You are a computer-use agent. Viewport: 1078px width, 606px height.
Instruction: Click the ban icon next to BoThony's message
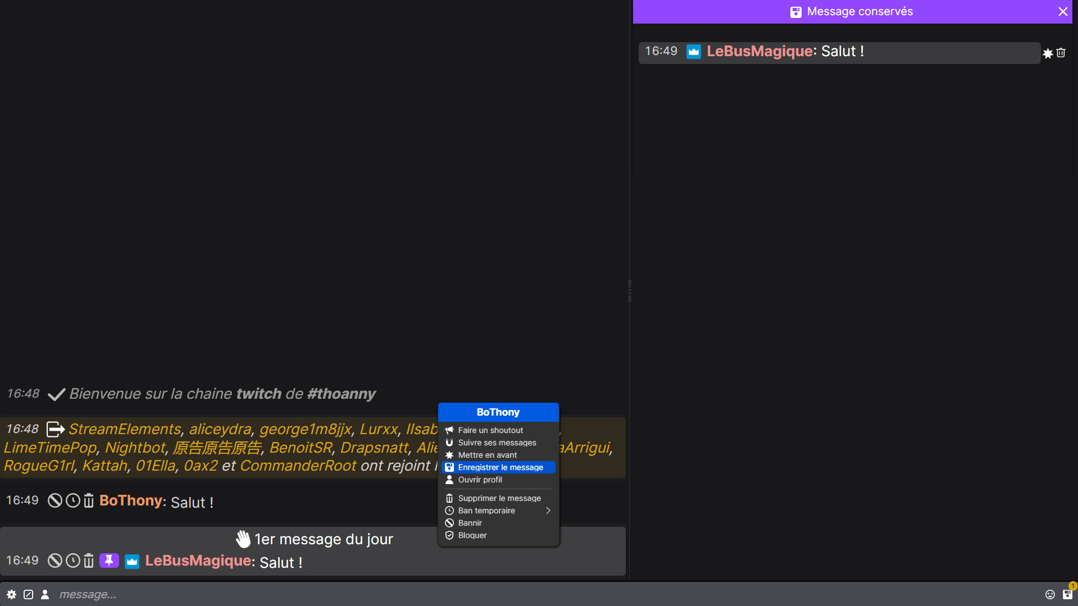(54, 500)
